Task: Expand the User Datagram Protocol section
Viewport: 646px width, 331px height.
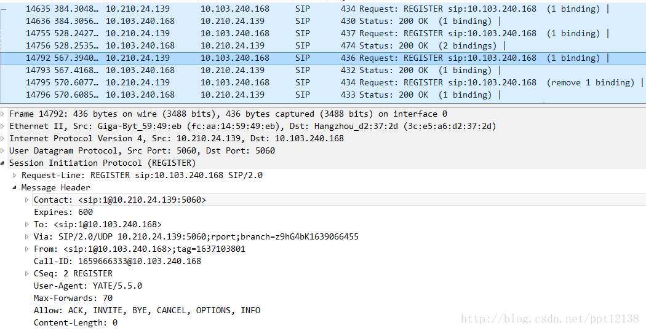Action: [3, 151]
